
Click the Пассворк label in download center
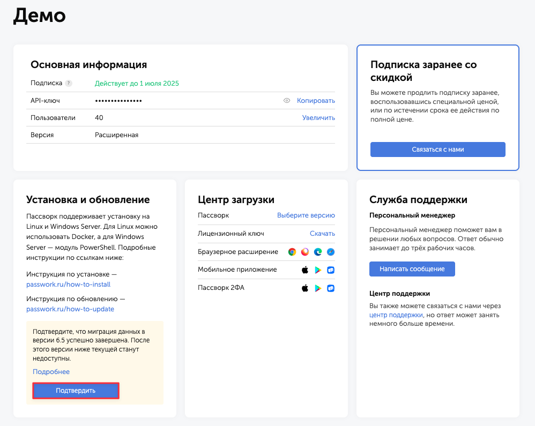coord(213,215)
